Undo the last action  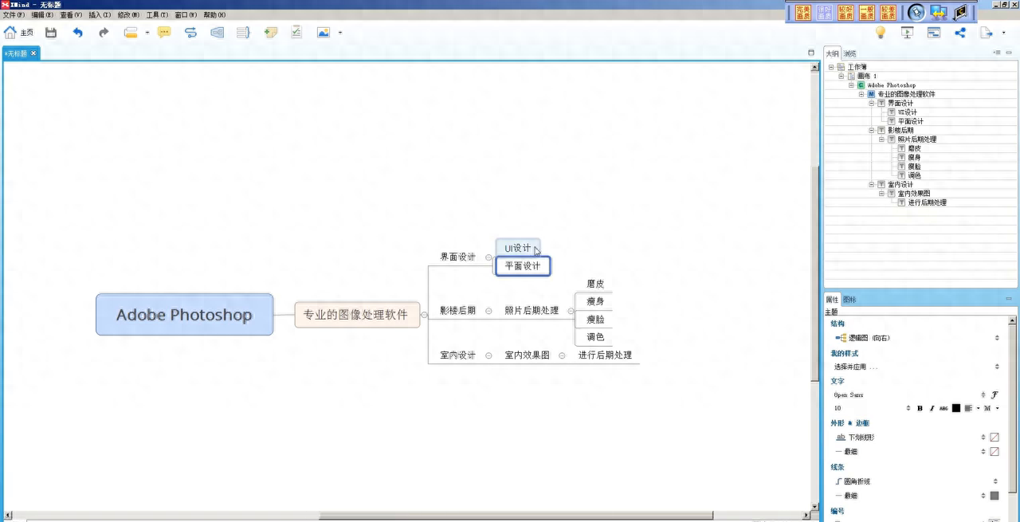tap(77, 33)
